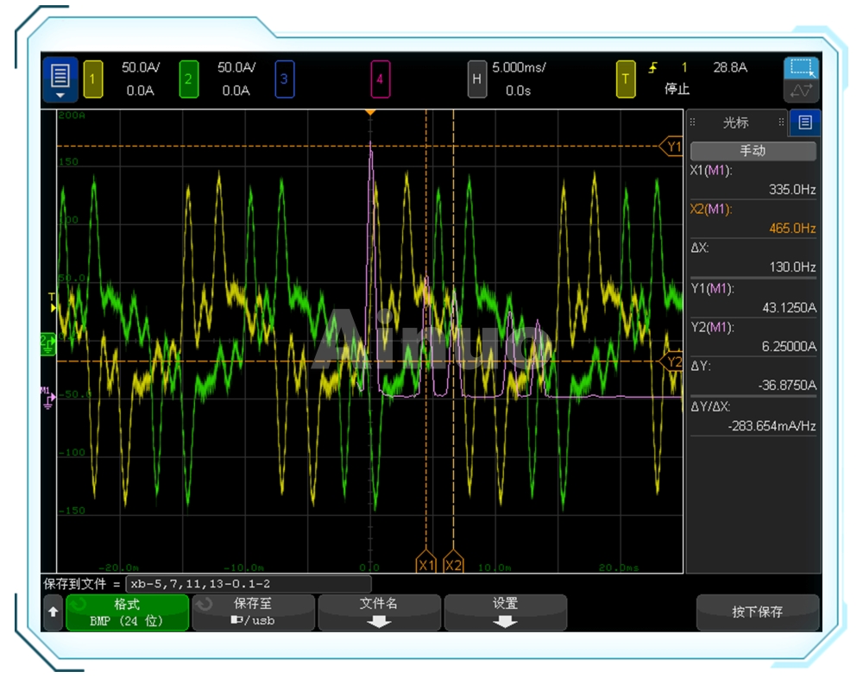The height and width of the screenshot is (678, 863).
Task: Open the main menu icon at top-left
Action: point(60,79)
